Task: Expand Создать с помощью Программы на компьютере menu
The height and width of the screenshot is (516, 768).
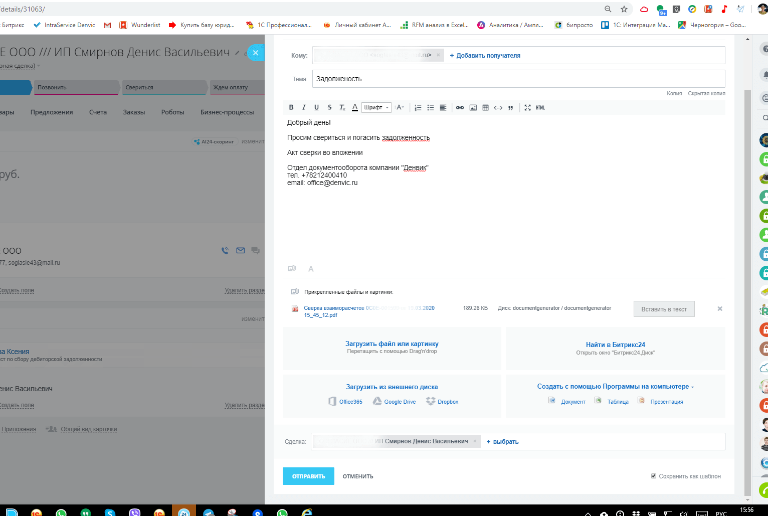Action: click(x=615, y=387)
